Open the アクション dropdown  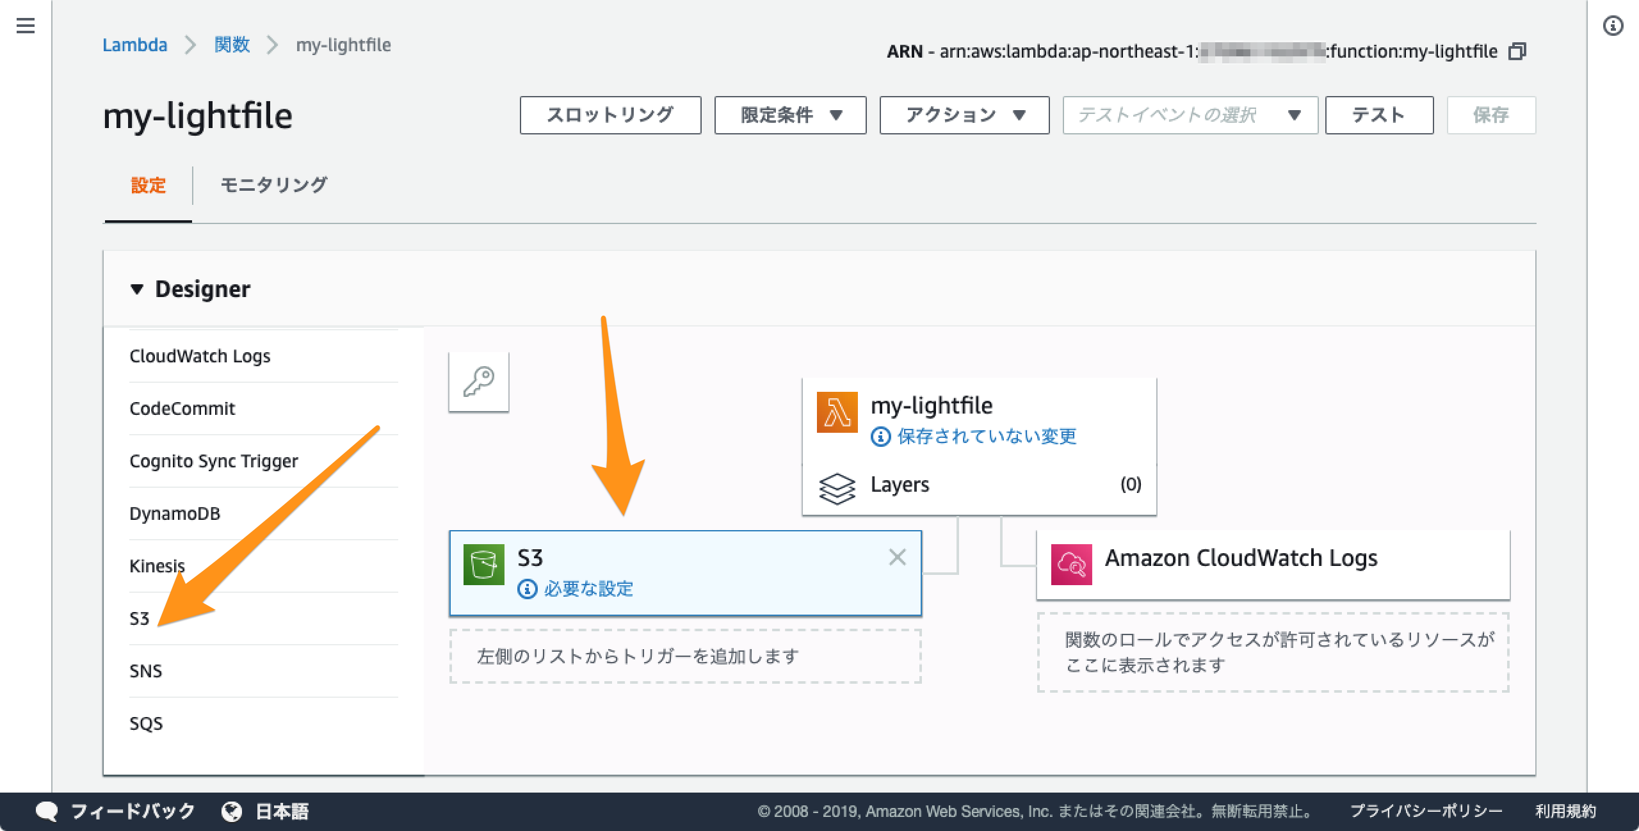(964, 115)
